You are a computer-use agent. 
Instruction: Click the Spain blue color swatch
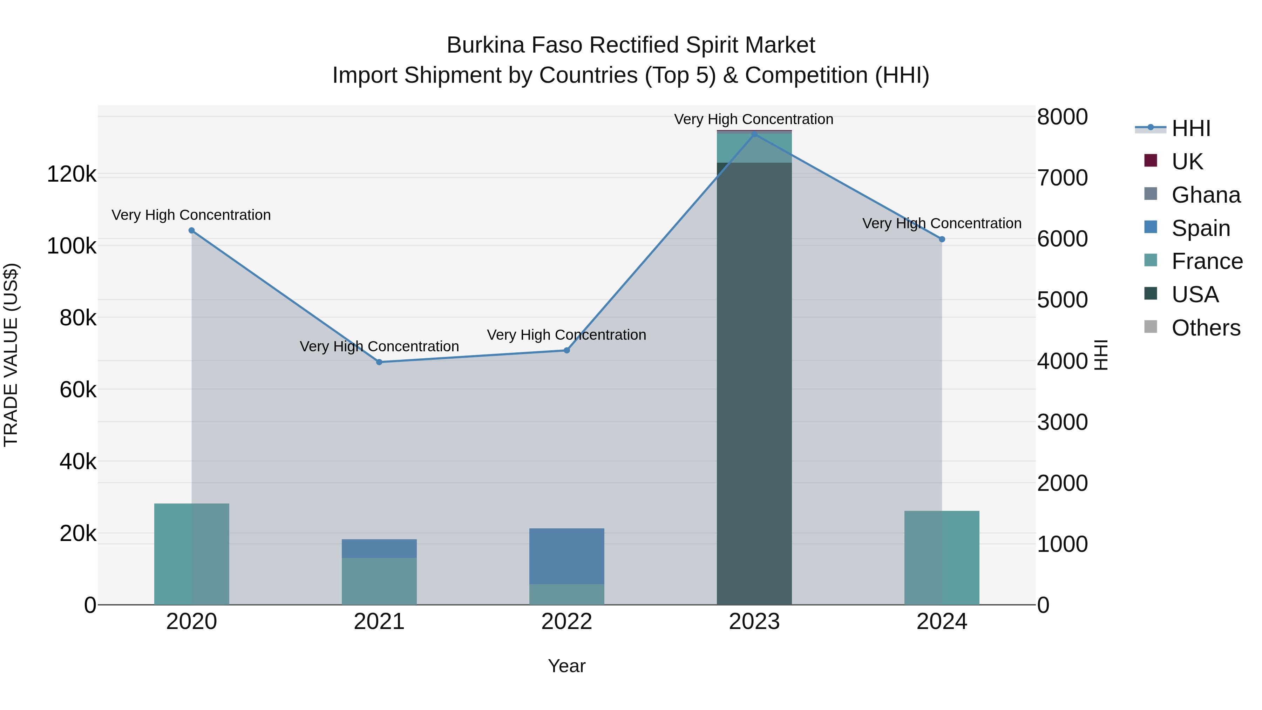click(x=1150, y=227)
